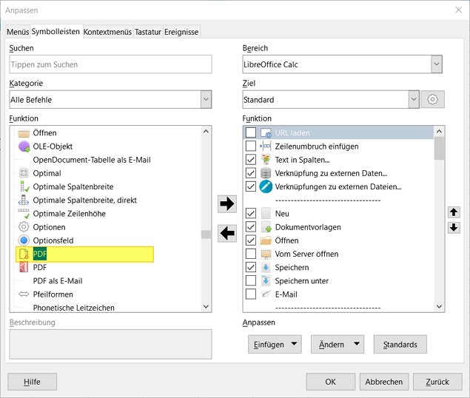Viewport: 470px width, 398px height.
Task: Open the Einfügen dropdown button
Action: (275, 344)
